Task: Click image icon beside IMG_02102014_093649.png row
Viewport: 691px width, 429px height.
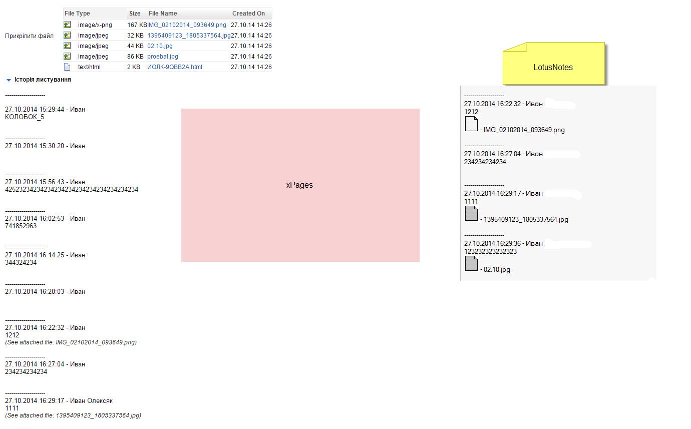Action: coord(67,25)
